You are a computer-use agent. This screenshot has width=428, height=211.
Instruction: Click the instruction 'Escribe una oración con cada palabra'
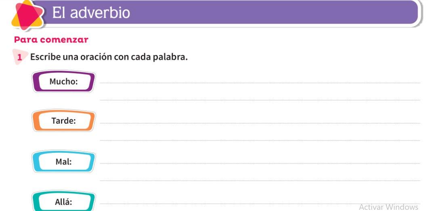click(x=109, y=57)
